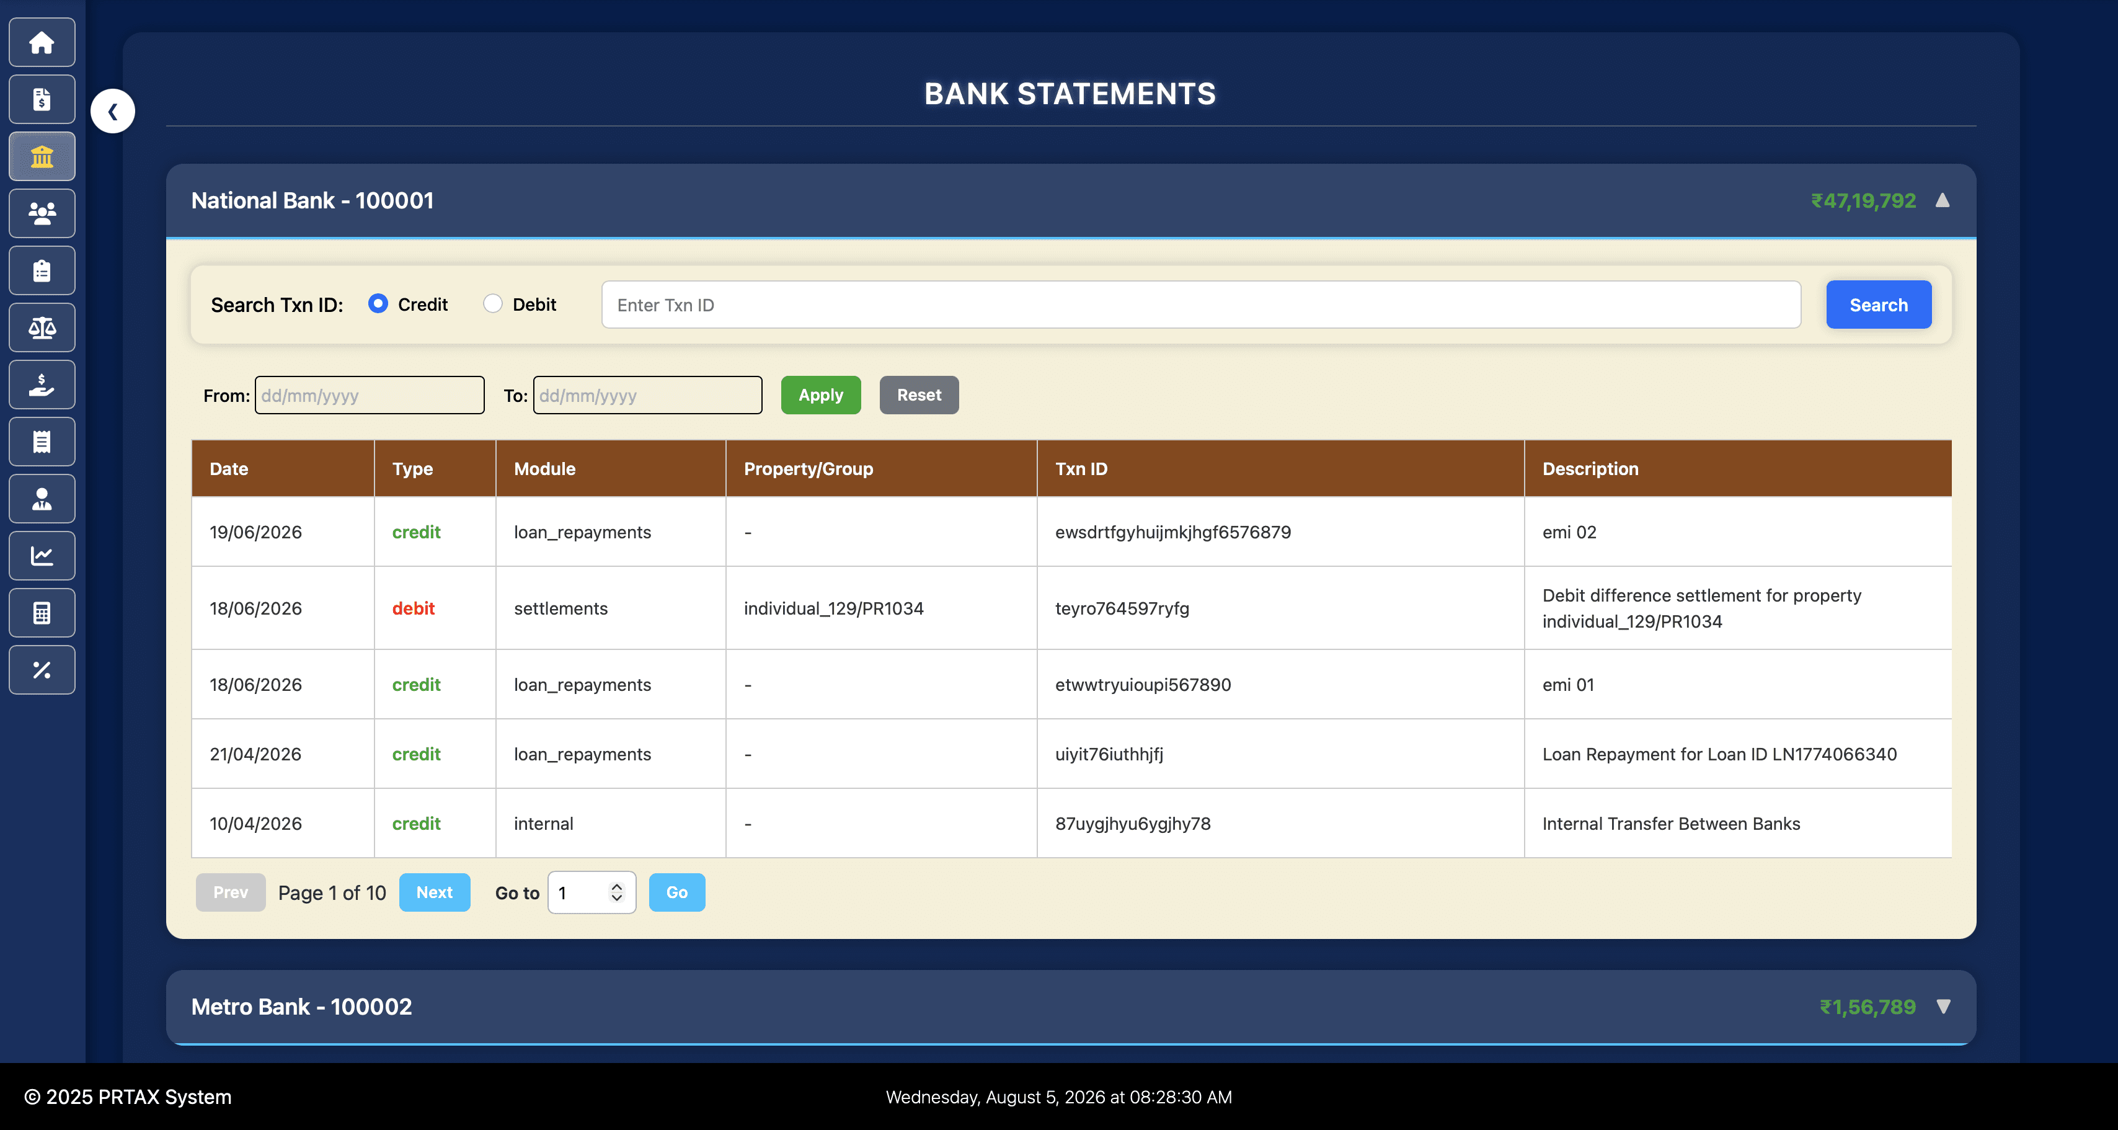Open the From date input
The height and width of the screenshot is (1130, 2118).
point(369,396)
